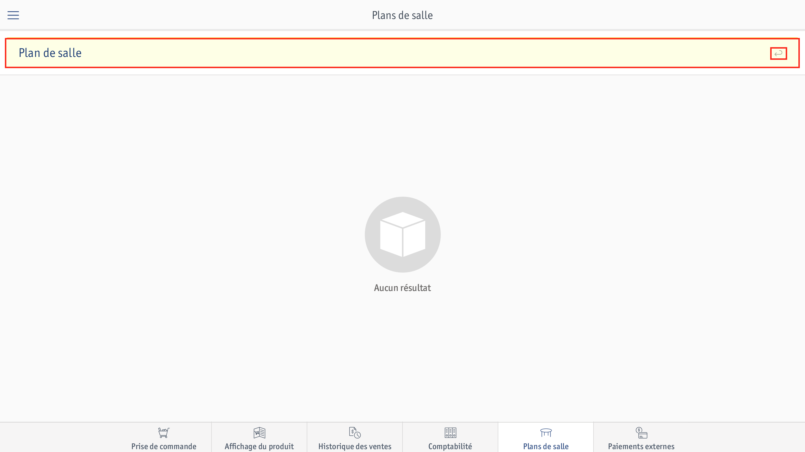
Task: Select the Plans de salle tab
Action: (545, 438)
